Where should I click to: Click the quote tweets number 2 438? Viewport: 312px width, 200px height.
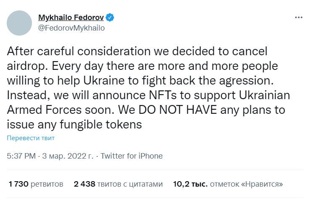pyautogui.click(x=84, y=184)
